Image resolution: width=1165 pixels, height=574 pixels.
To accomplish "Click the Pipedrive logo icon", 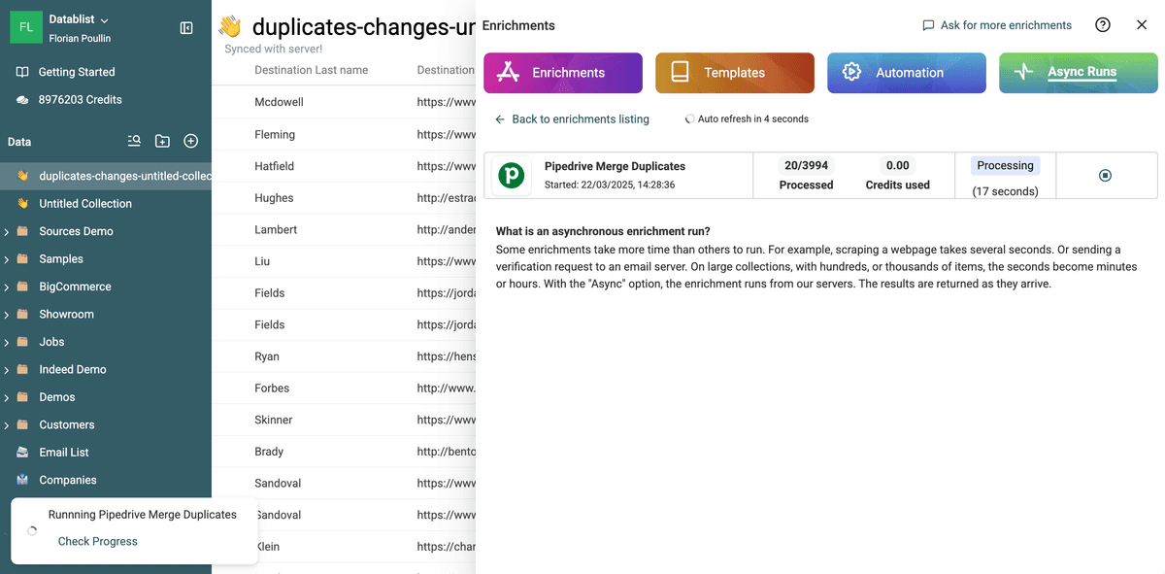I will tap(512, 176).
